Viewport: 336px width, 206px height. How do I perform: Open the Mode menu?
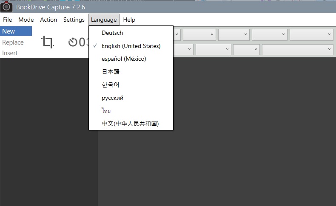click(x=26, y=20)
